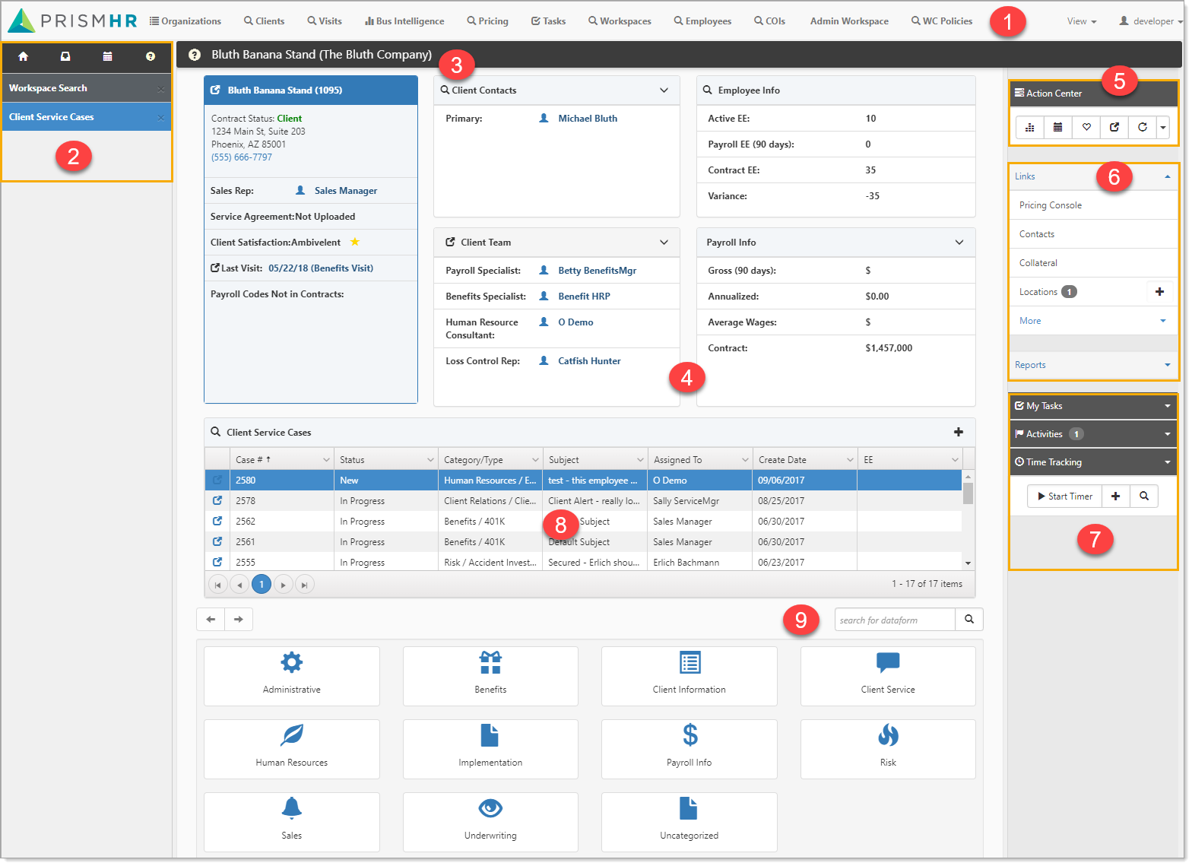1192x866 pixels.
Task: Add a new Client Service Case with plus icon
Action: tap(959, 432)
